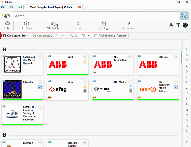191x147 pixels.
Task: Open the ASME logo thumbnail
Action: pyautogui.click(x=12, y=114)
